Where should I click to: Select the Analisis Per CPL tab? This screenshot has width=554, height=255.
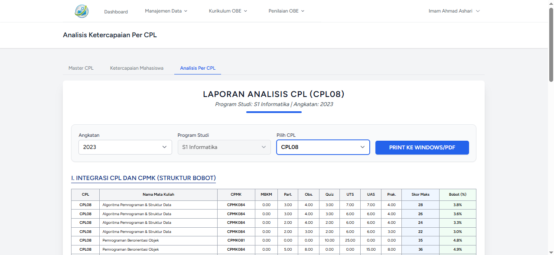click(198, 68)
